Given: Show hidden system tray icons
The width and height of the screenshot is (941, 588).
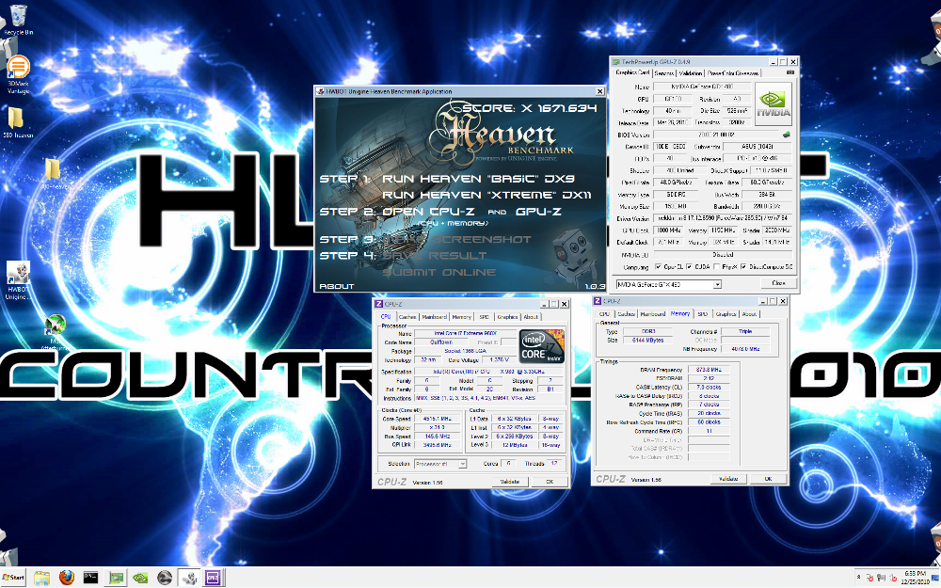Looking at the screenshot, I should point(858,578).
